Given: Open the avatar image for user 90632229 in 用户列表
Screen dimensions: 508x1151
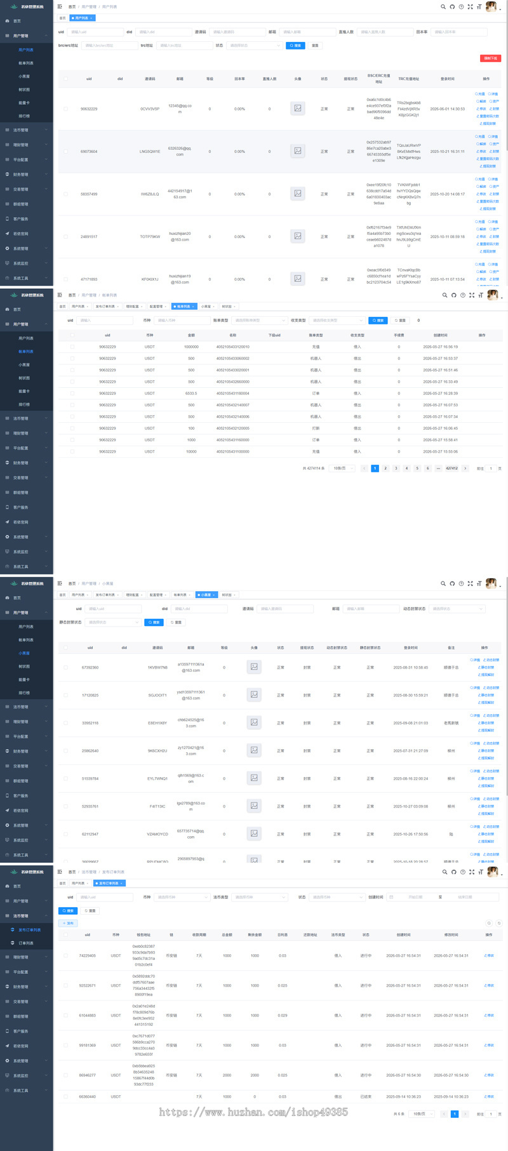Looking at the screenshot, I should pos(297,109).
